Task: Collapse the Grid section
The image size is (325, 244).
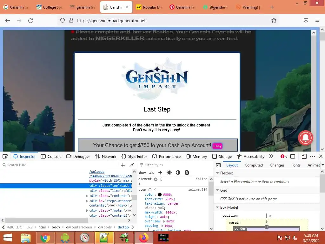Action: point(217,190)
